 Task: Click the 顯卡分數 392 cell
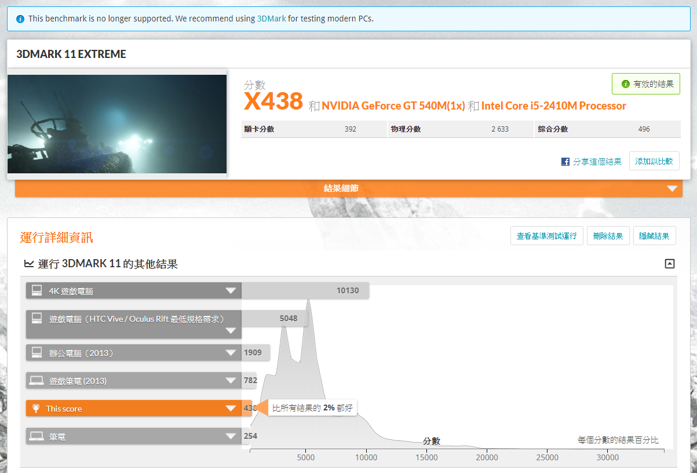pos(313,129)
